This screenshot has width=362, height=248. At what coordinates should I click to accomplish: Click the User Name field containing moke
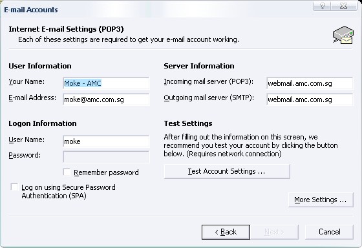click(106, 141)
